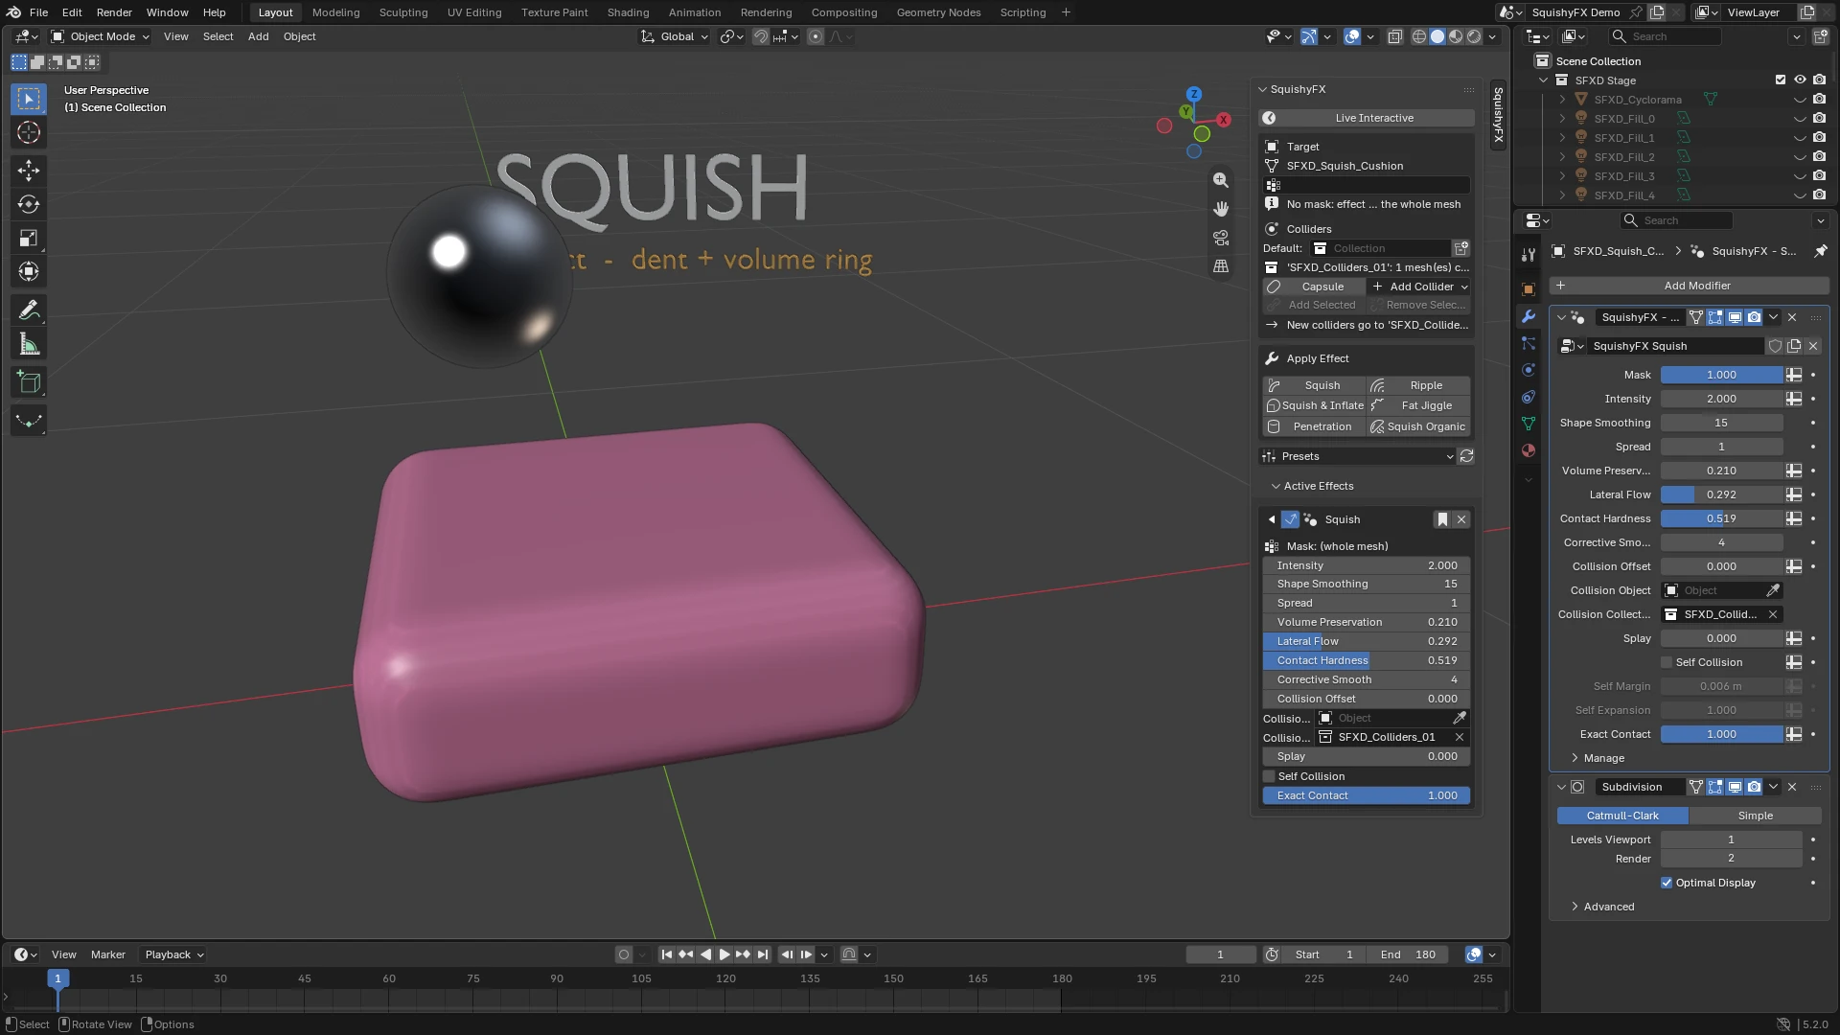Jump to timeline start frame
1840x1035 pixels.
(667, 954)
